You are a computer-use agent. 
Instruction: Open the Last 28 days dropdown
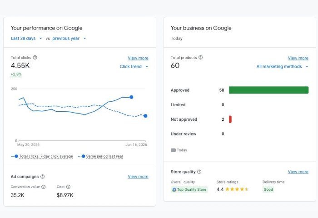(x=26, y=38)
